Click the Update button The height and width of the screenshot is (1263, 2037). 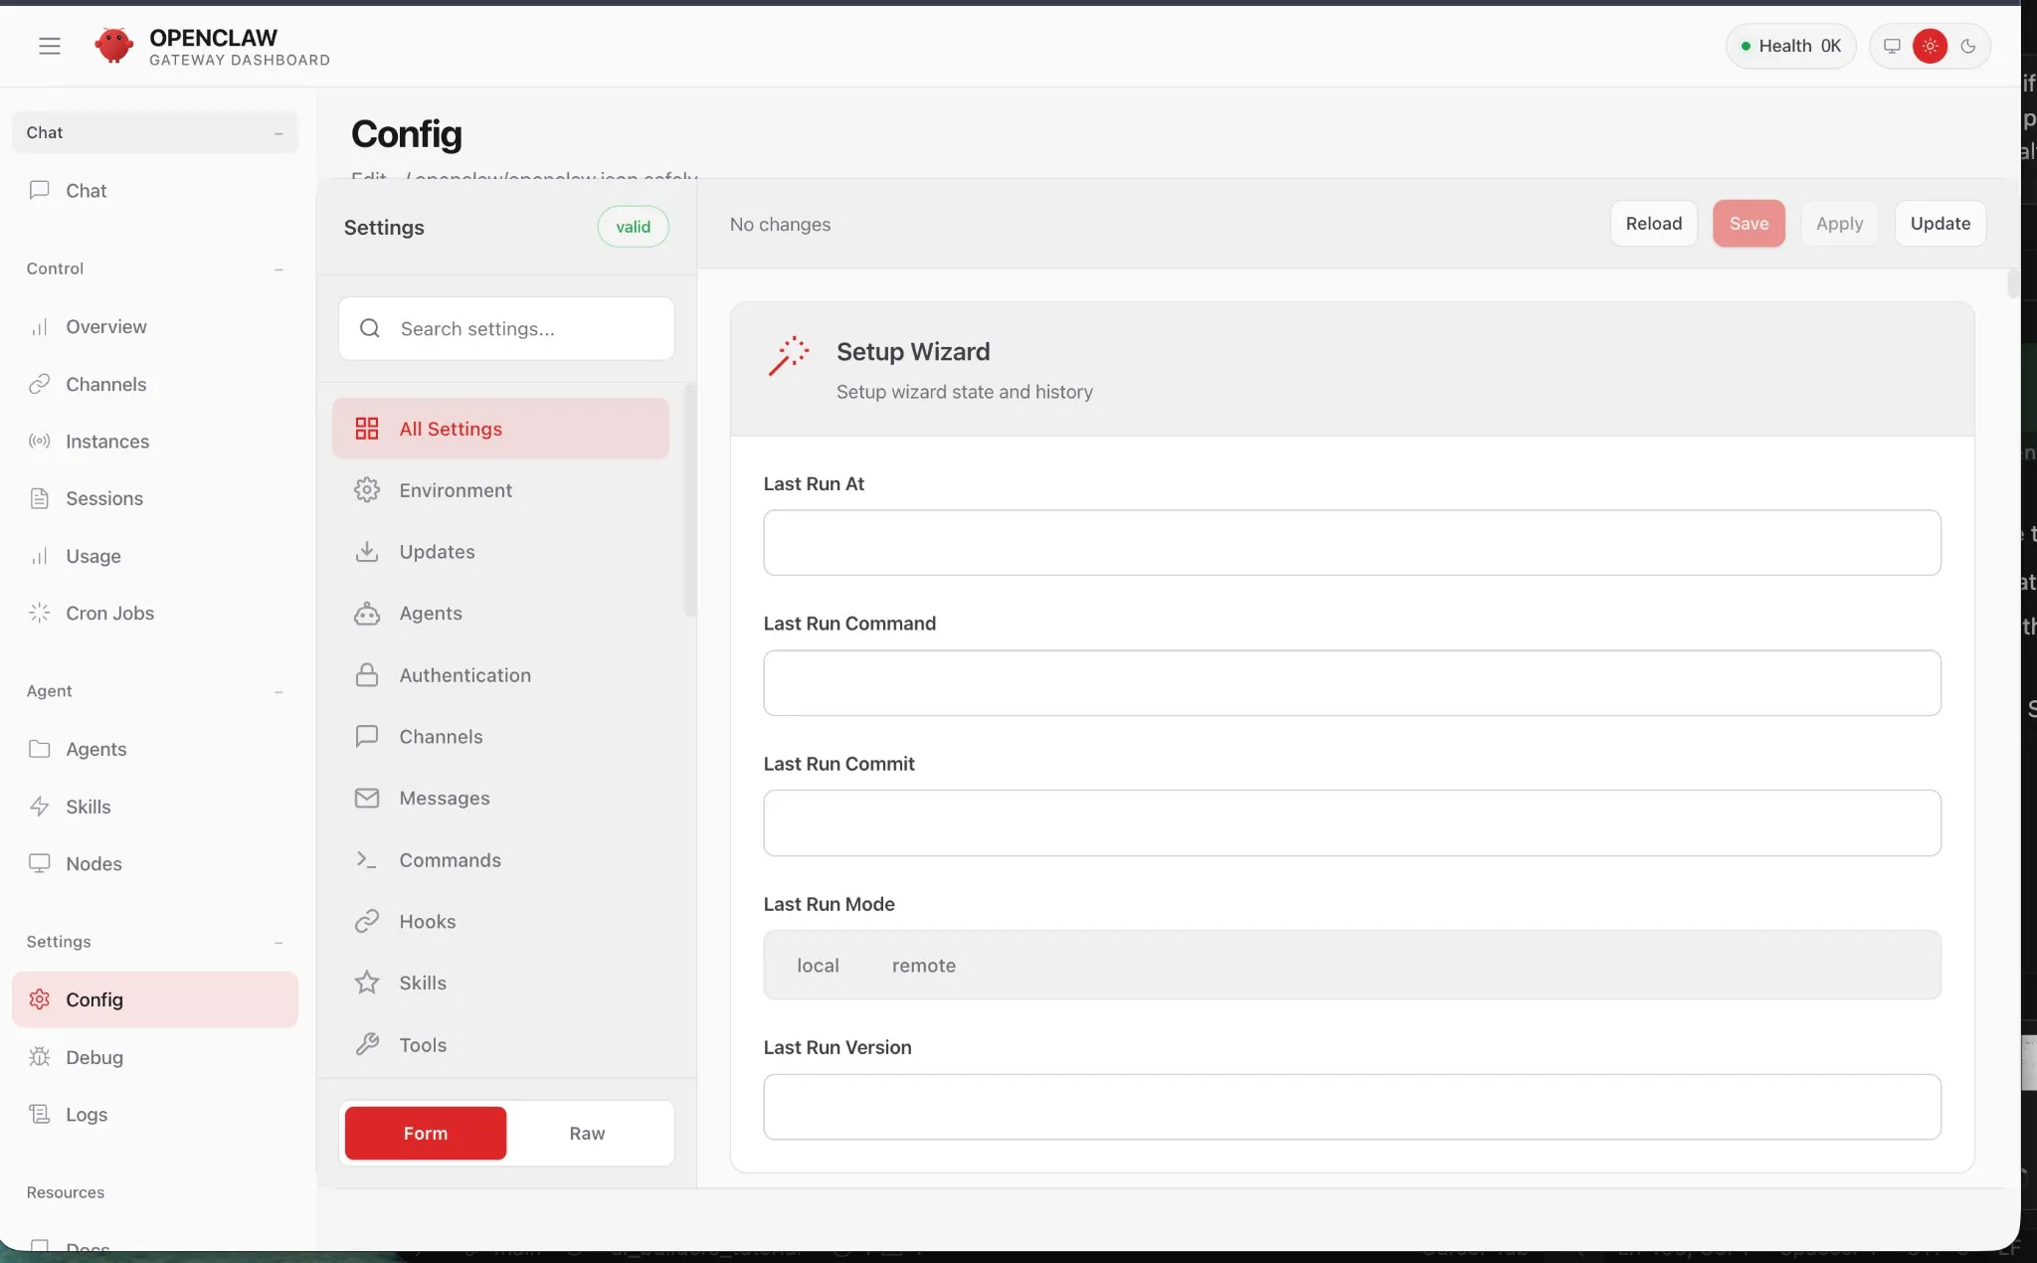coord(1940,224)
